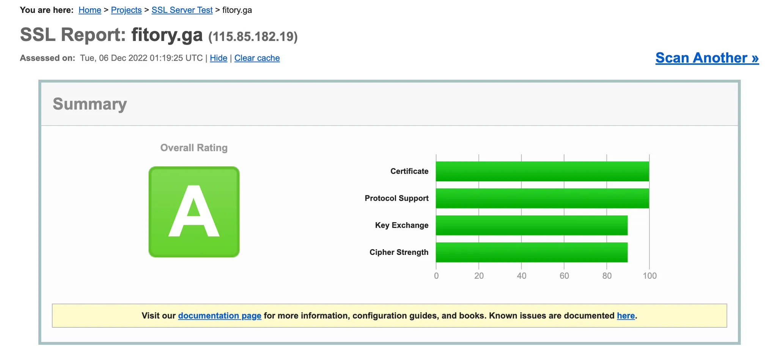Image resolution: width=777 pixels, height=352 pixels.
Task: Click the 'You are here:' label
Action: point(47,10)
